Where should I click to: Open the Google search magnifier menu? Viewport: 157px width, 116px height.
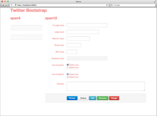coord(112,5)
